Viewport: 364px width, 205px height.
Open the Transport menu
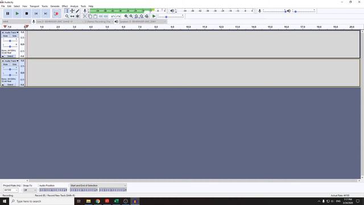pyautogui.click(x=34, y=6)
